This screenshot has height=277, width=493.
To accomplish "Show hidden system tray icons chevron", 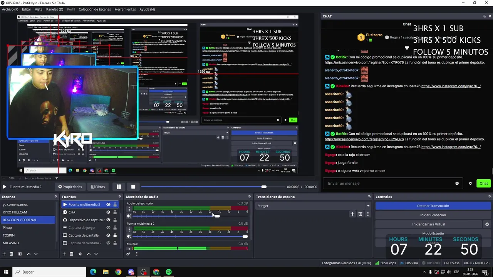I will pyautogui.click(x=424, y=272).
